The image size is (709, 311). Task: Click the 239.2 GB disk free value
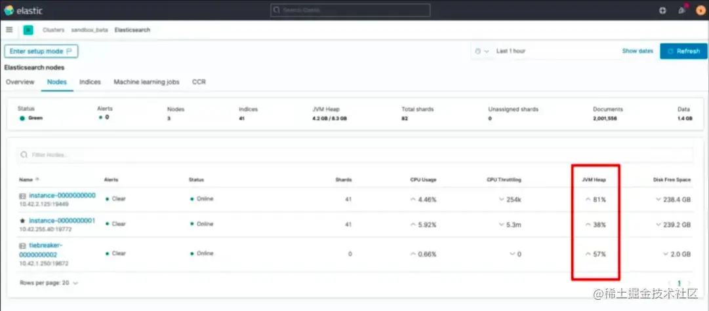tap(677, 225)
